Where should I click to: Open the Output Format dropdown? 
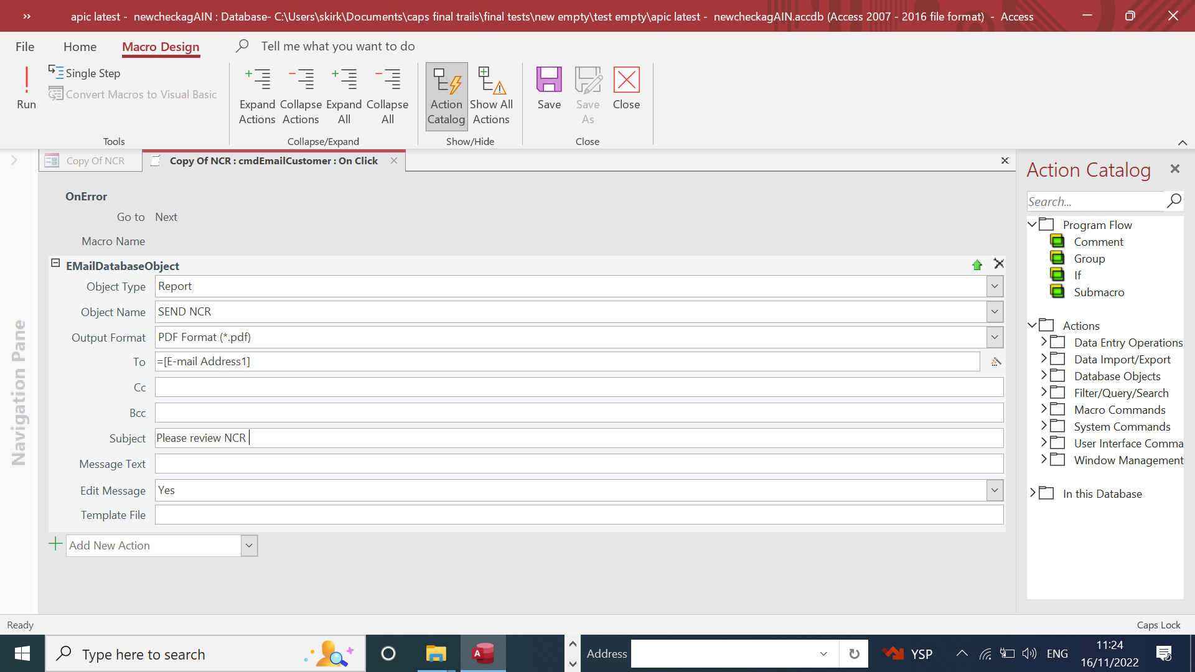pos(995,337)
